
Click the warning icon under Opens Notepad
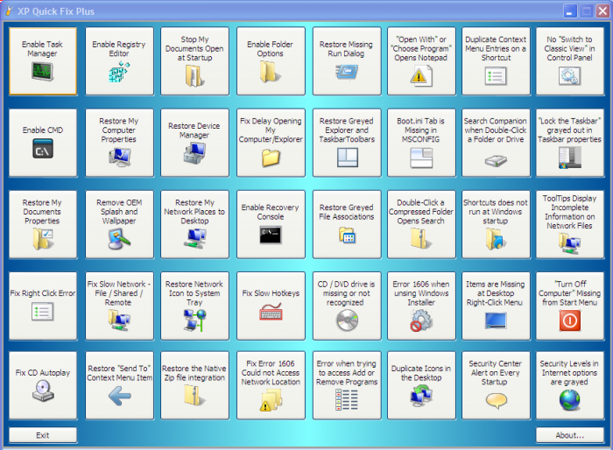tap(420, 75)
